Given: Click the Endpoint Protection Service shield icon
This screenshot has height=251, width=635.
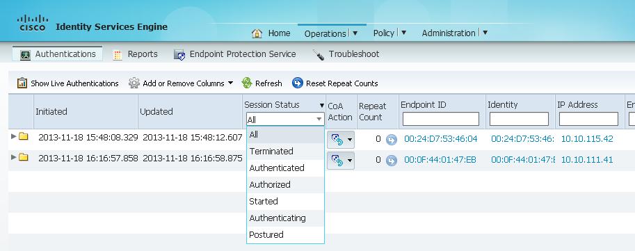Looking at the screenshot, I should 179,55.
